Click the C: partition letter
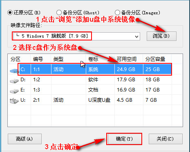The image size is (190, 152). 23,69
